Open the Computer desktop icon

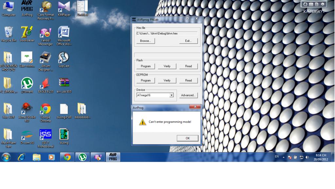9,9
